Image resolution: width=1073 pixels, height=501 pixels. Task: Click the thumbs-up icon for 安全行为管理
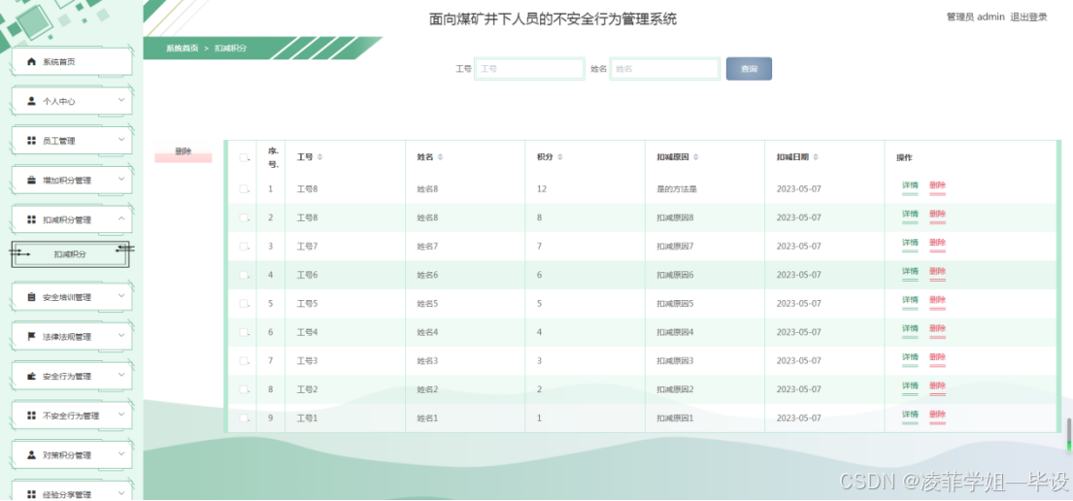pos(31,377)
